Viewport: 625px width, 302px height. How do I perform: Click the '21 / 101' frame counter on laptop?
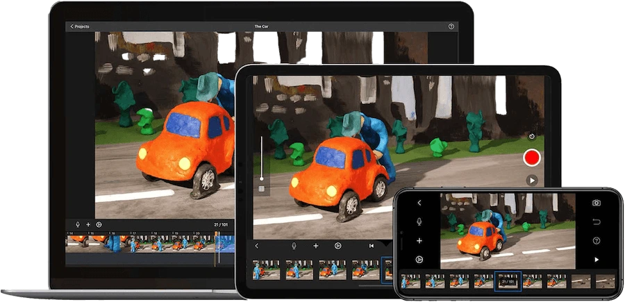point(221,225)
